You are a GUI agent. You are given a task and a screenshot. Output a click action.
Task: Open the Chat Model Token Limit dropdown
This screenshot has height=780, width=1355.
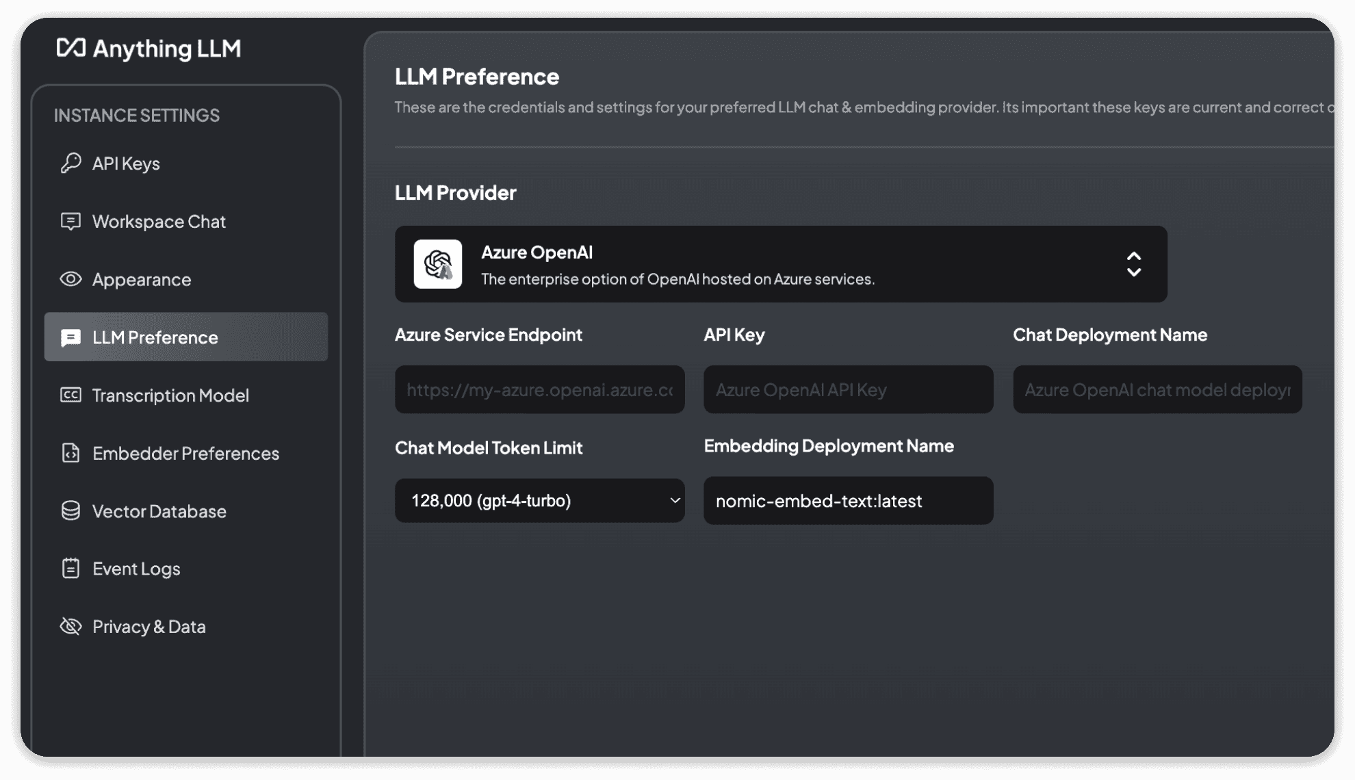click(x=539, y=501)
